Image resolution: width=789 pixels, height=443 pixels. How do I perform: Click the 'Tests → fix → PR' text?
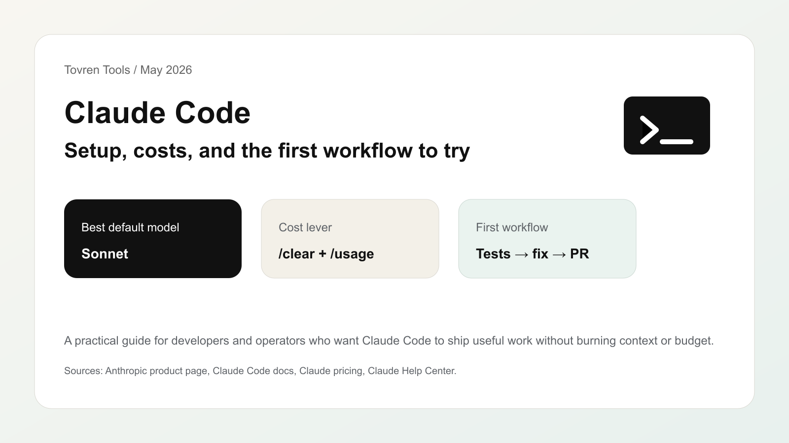point(533,253)
